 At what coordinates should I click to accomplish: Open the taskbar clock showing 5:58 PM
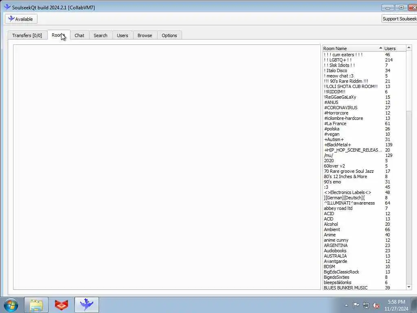point(396,305)
